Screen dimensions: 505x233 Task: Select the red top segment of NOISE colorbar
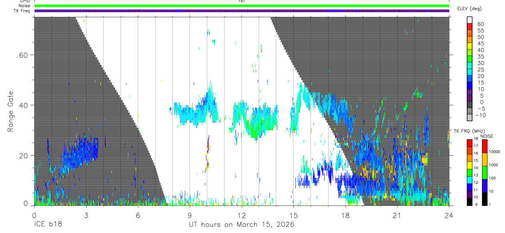coord(485,146)
